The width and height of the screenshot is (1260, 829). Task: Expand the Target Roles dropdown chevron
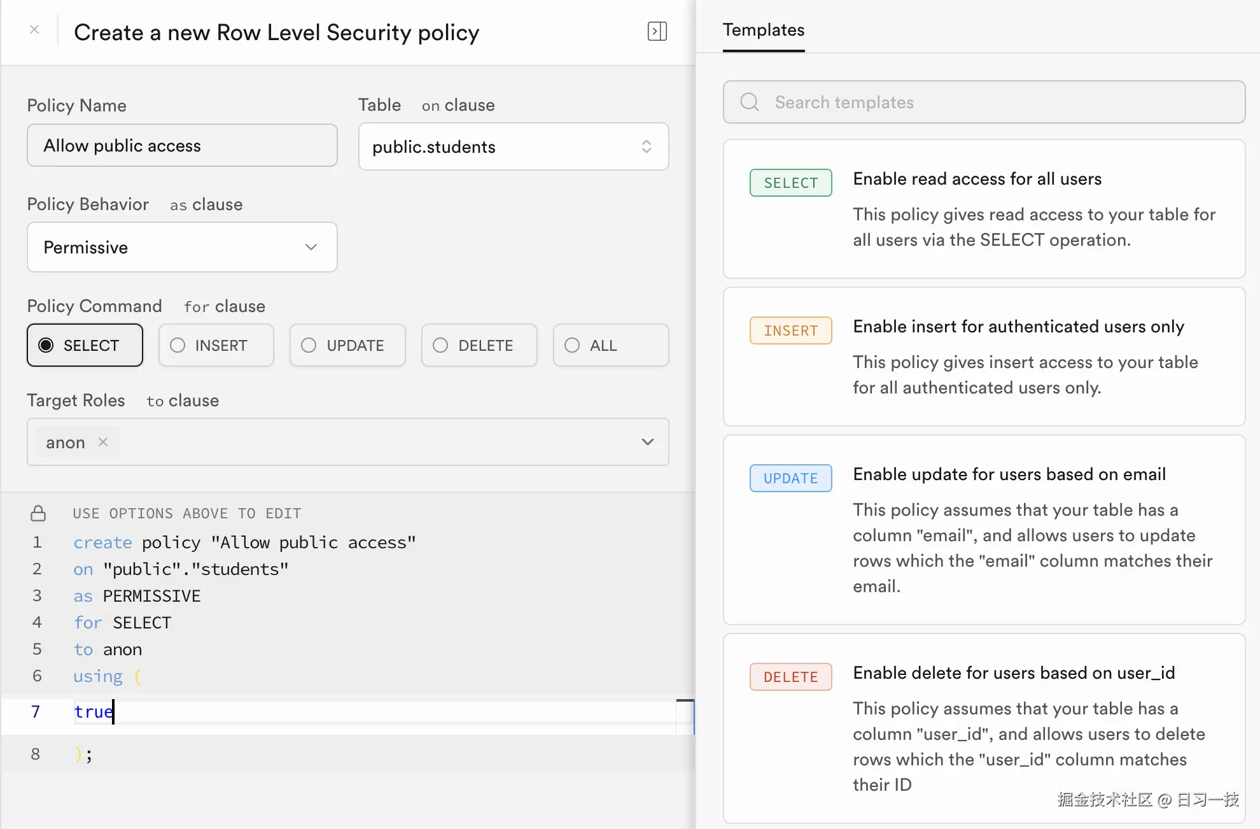click(x=647, y=442)
